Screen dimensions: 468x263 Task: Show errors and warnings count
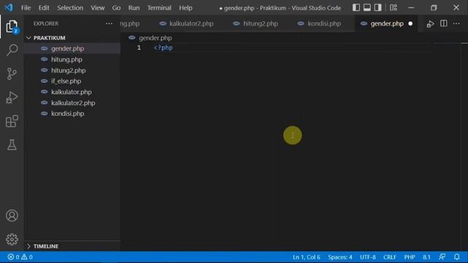(x=20, y=256)
